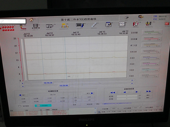Viewport: 170px width, 127px height.
Task: Click right arrow of the top cursor scrollbar
Action: (132, 80)
